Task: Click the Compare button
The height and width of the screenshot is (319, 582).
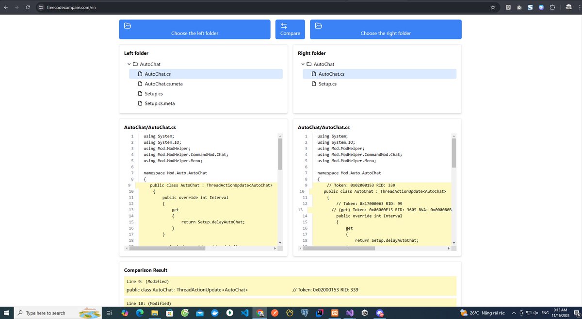Action: point(290,29)
